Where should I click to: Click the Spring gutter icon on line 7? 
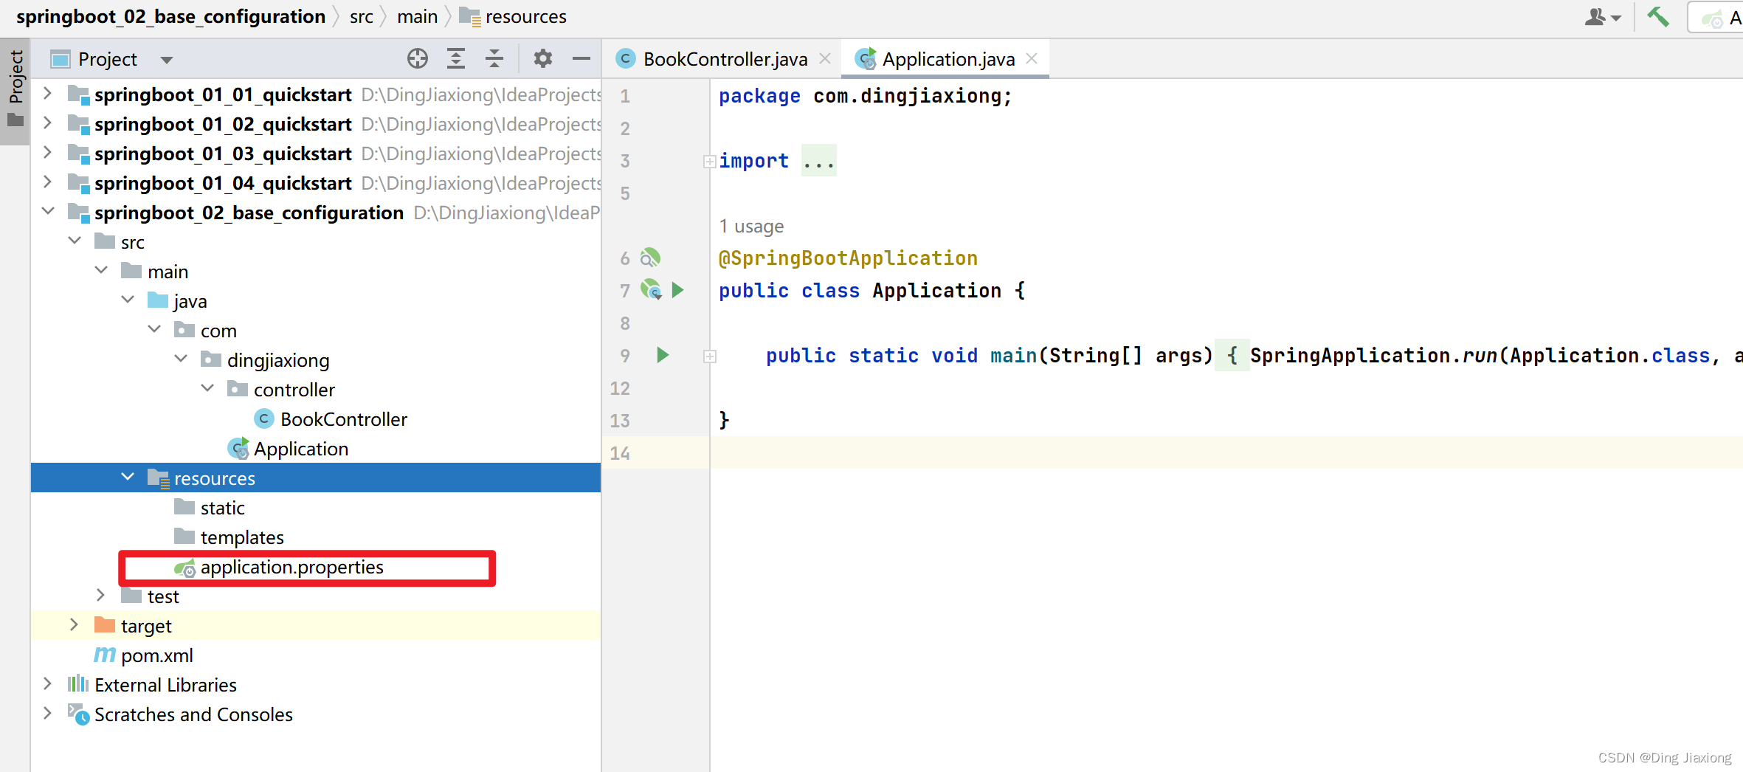point(651,289)
